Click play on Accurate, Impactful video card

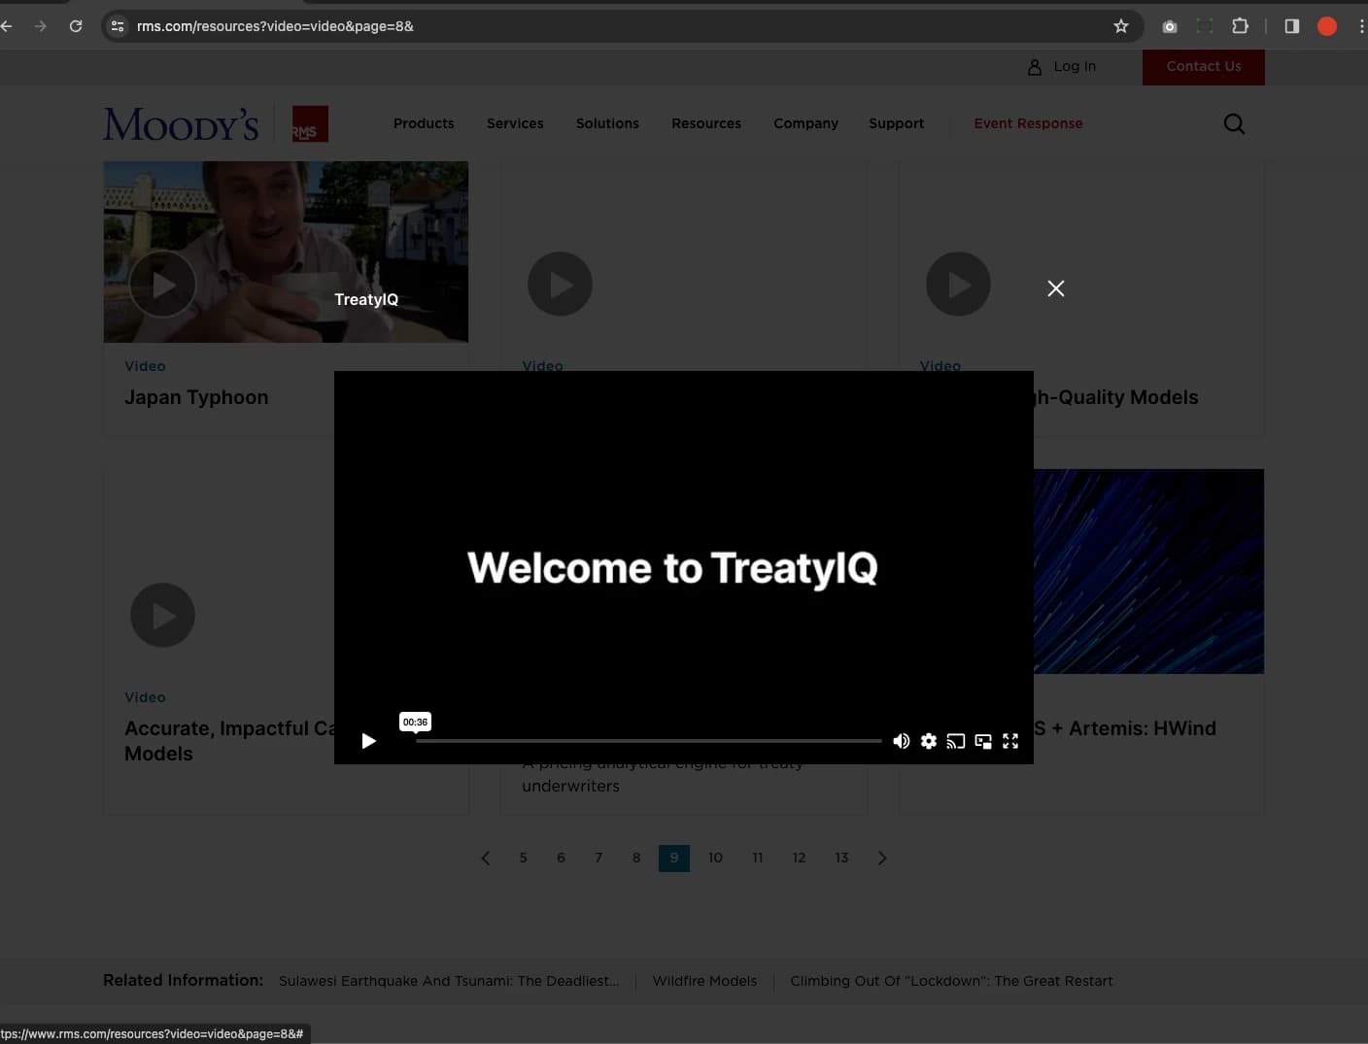(x=162, y=615)
